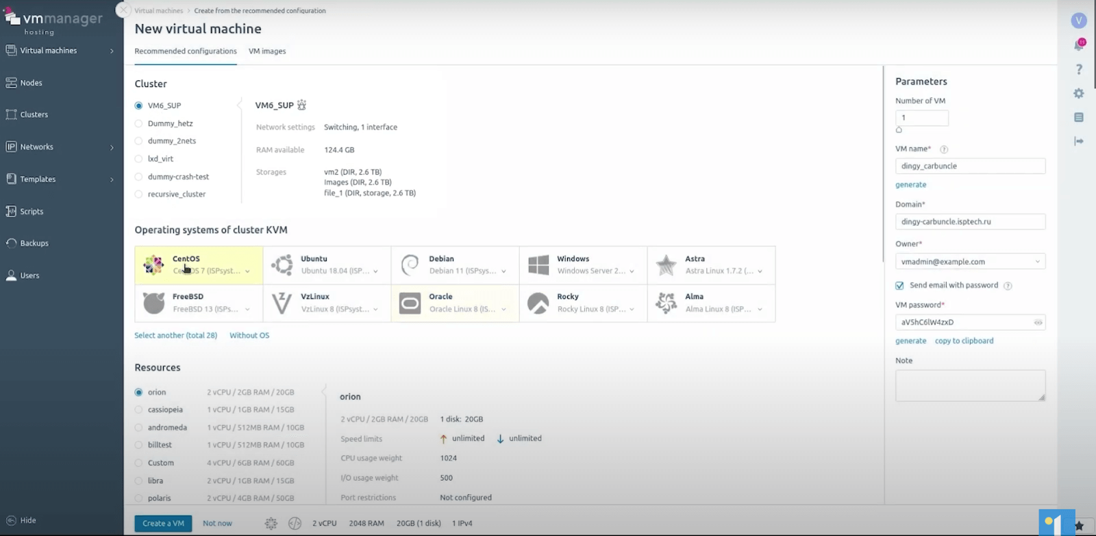
Task: Click the Hide sidebar icon
Action: coord(11,520)
